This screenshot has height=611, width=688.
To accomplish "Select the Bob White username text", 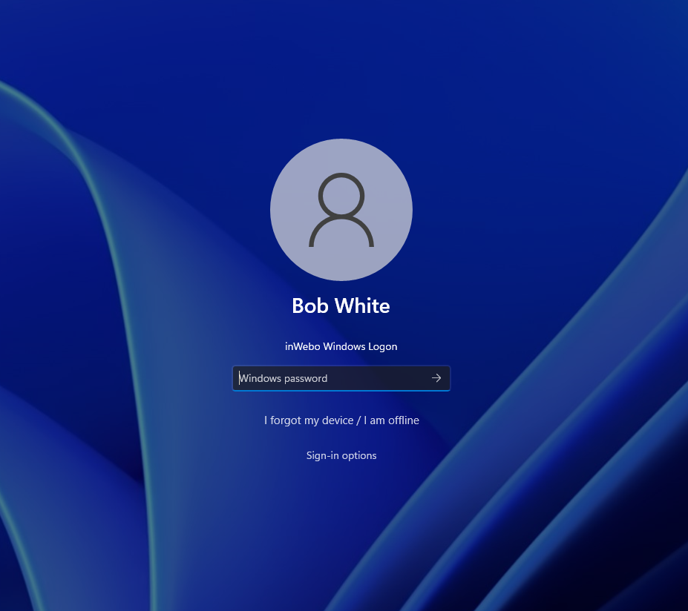I will point(341,305).
